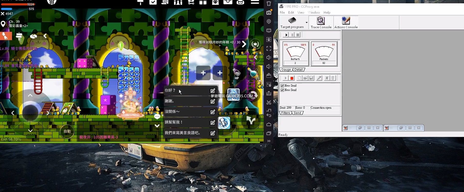Uncheck the first New Send checkbox
Image resolution: width=464 pixels, height=192 pixels.
coord(282,86)
